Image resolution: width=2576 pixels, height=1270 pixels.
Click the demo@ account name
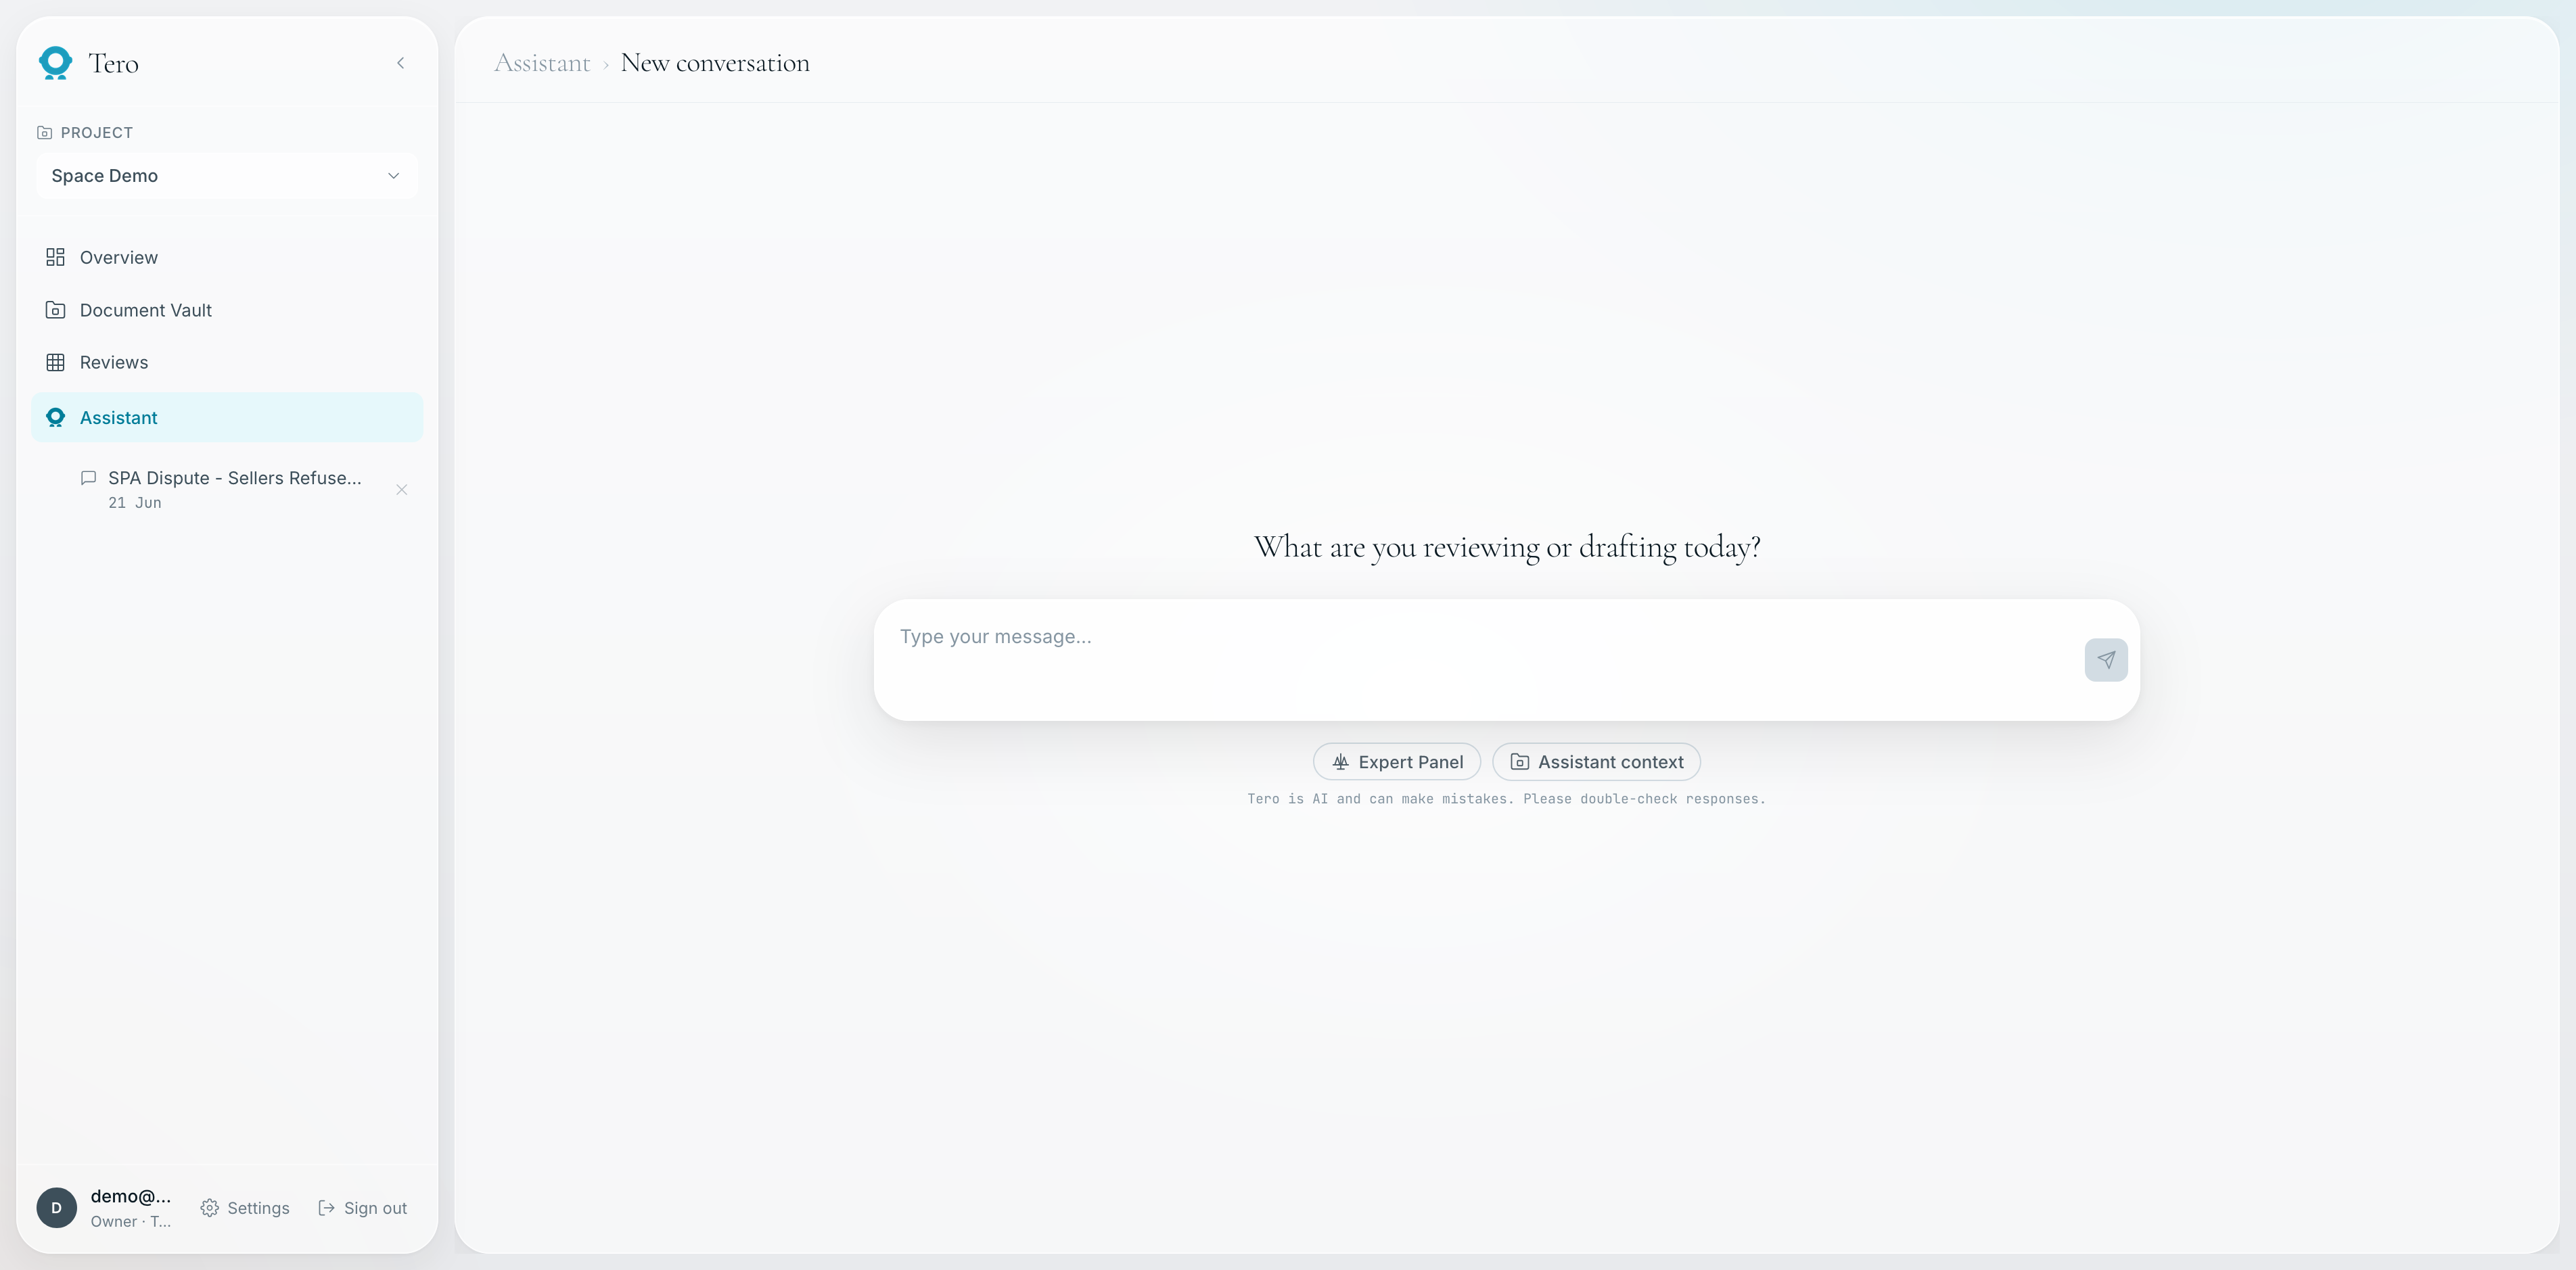pos(131,1196)
